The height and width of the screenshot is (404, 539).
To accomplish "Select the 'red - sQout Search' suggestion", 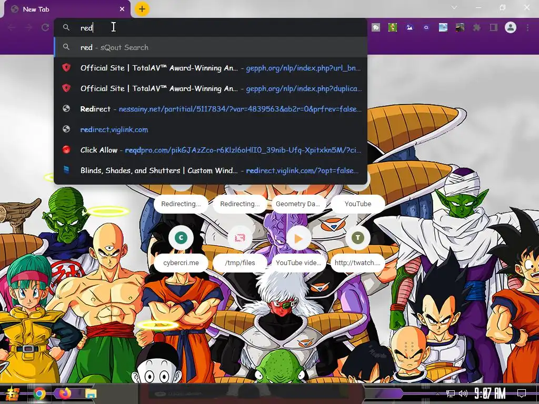I will [211, 47].
